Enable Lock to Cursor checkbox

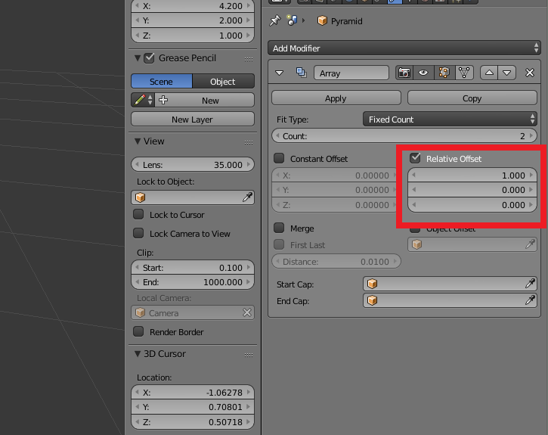coord(138,214)
